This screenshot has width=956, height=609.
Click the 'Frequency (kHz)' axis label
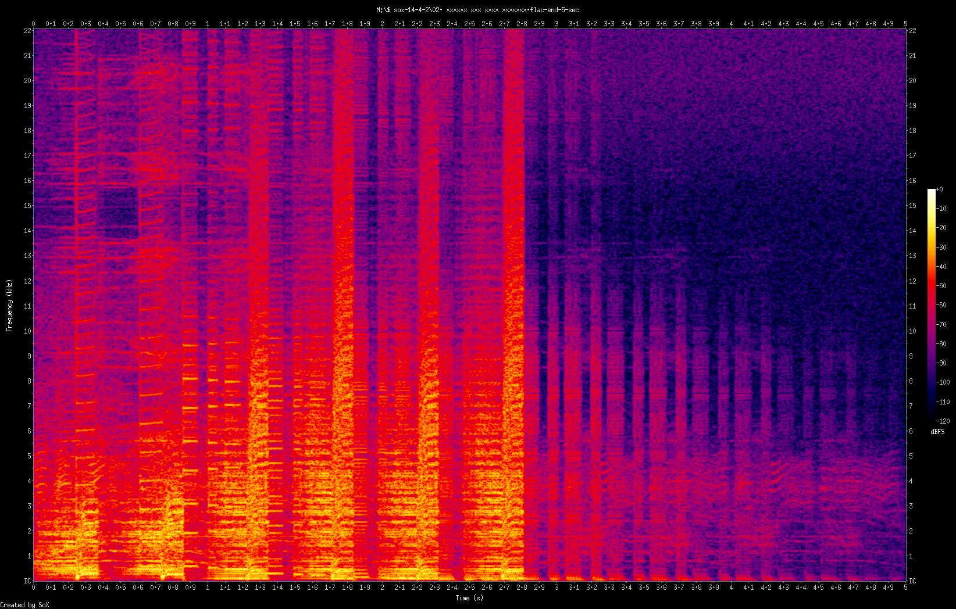[x=9, y=306]
